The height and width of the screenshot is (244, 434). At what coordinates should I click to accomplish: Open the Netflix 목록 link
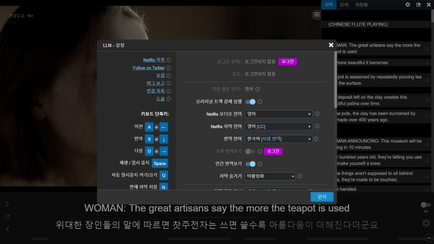tap(154, 60)
